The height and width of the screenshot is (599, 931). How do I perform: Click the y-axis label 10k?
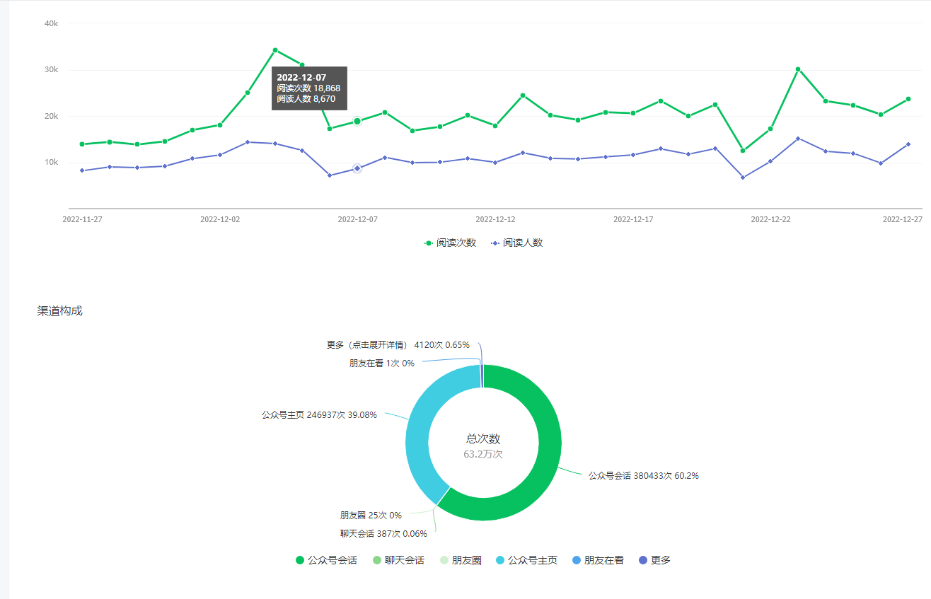[x=51, y=163]
